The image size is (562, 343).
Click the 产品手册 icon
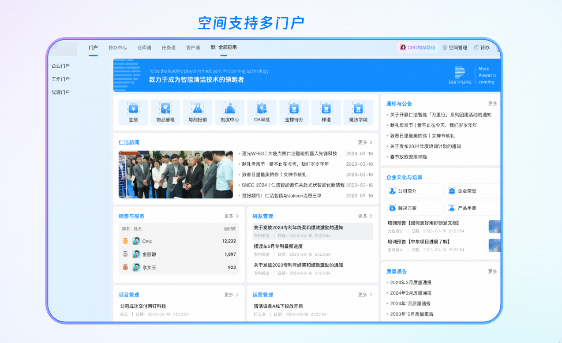pyautogui.click(x=452, y=208)
